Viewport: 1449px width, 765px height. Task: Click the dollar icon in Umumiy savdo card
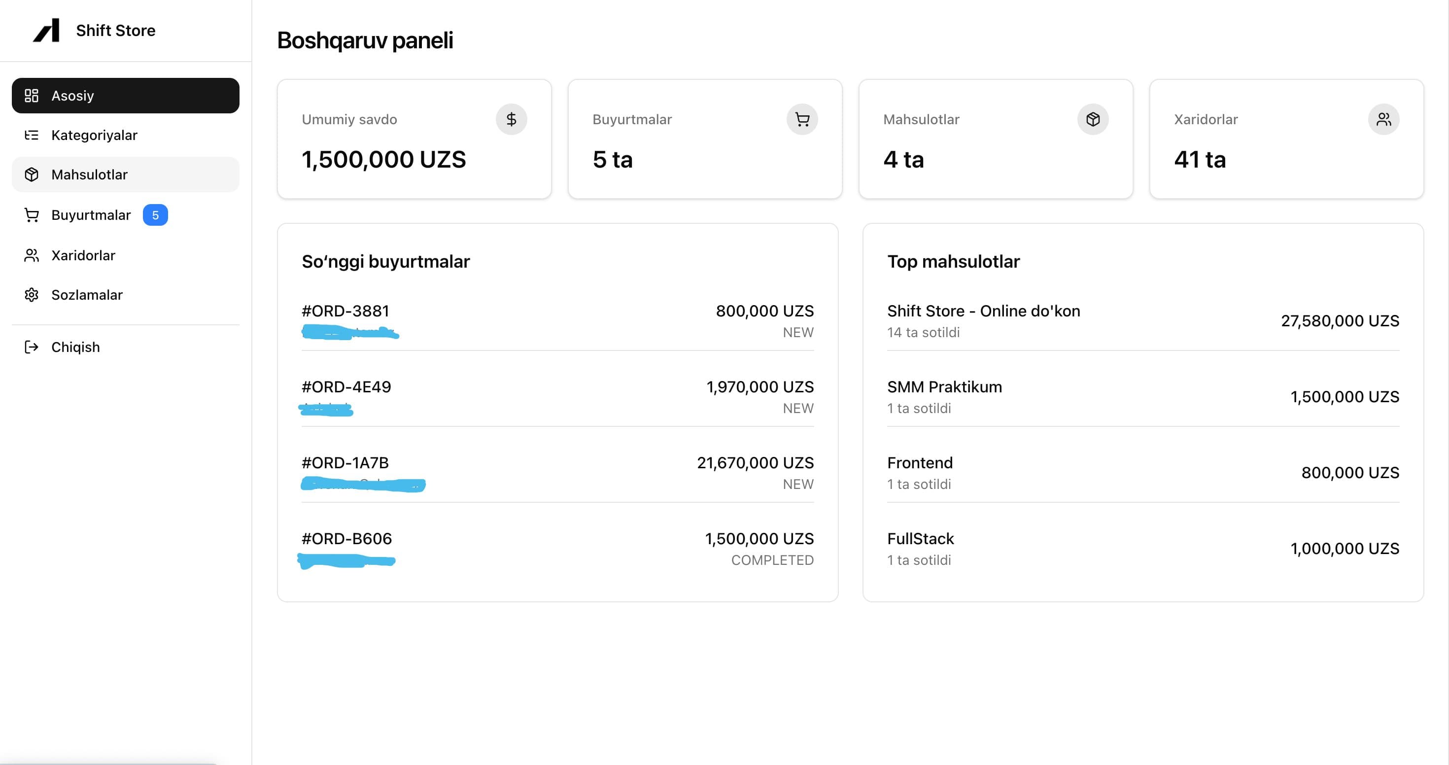coord(511,119)
